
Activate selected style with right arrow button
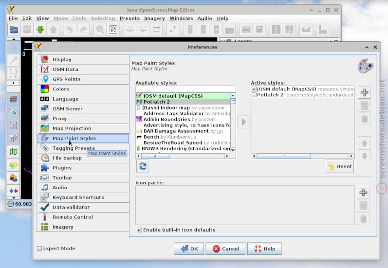coord(243,122)
